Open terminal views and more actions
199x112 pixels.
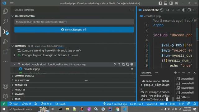coord(183,73)
